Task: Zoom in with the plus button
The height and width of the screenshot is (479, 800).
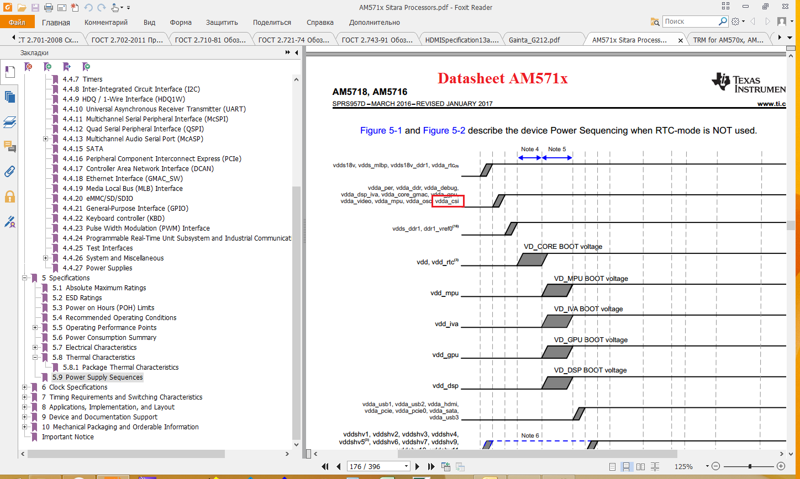Action: click(781, 466)
